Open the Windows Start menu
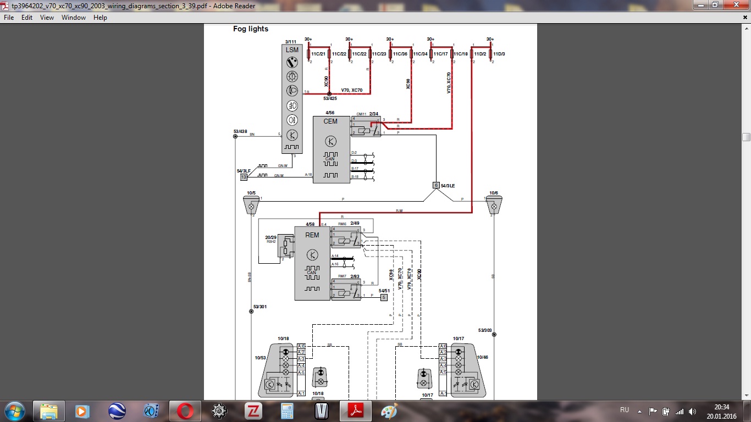Screen dimensions: 751x422 tap(14, 411)
